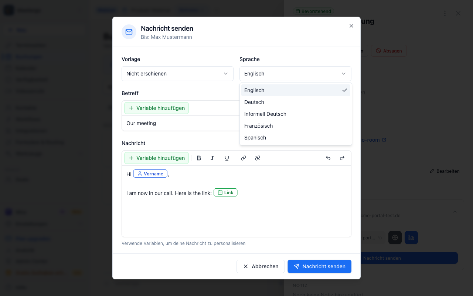Open the LinkedIn profile icon
Screen dimensions: 473x296
pyautogui.click(x=411, y=238)
